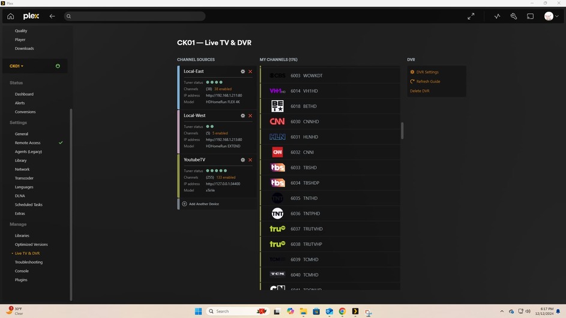Click the Plex logo
Screen dimensions: 566x318
click(31, 16)
